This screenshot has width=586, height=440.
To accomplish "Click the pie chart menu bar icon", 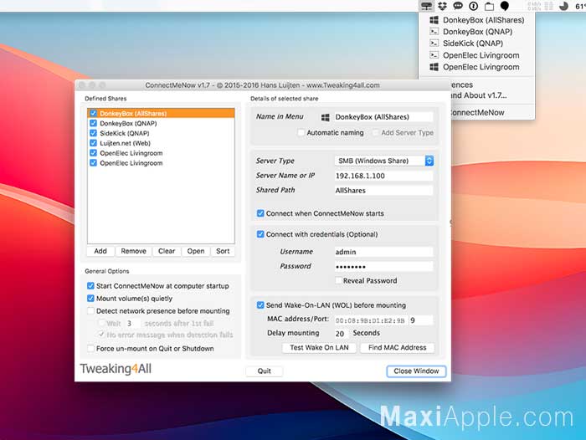I will [563, 6].
